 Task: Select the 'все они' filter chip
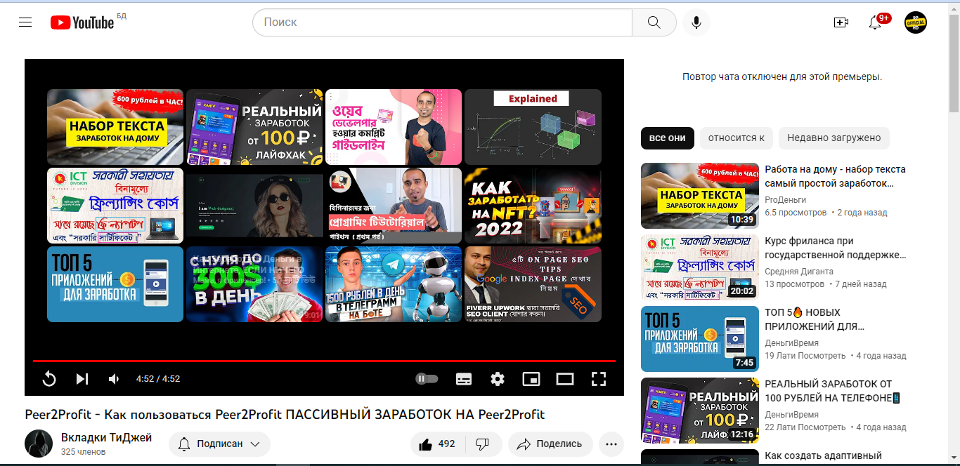(668, 138)
